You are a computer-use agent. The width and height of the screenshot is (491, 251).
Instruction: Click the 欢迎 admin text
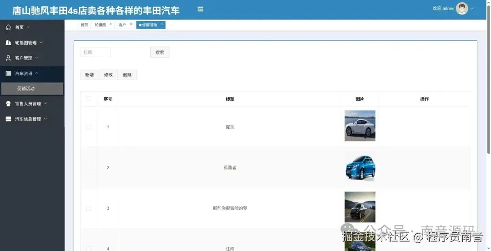coord(443,9)
